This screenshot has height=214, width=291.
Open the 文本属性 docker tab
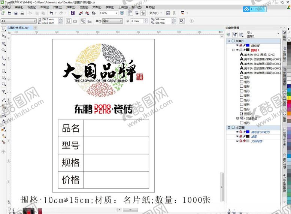coord(284,99)
